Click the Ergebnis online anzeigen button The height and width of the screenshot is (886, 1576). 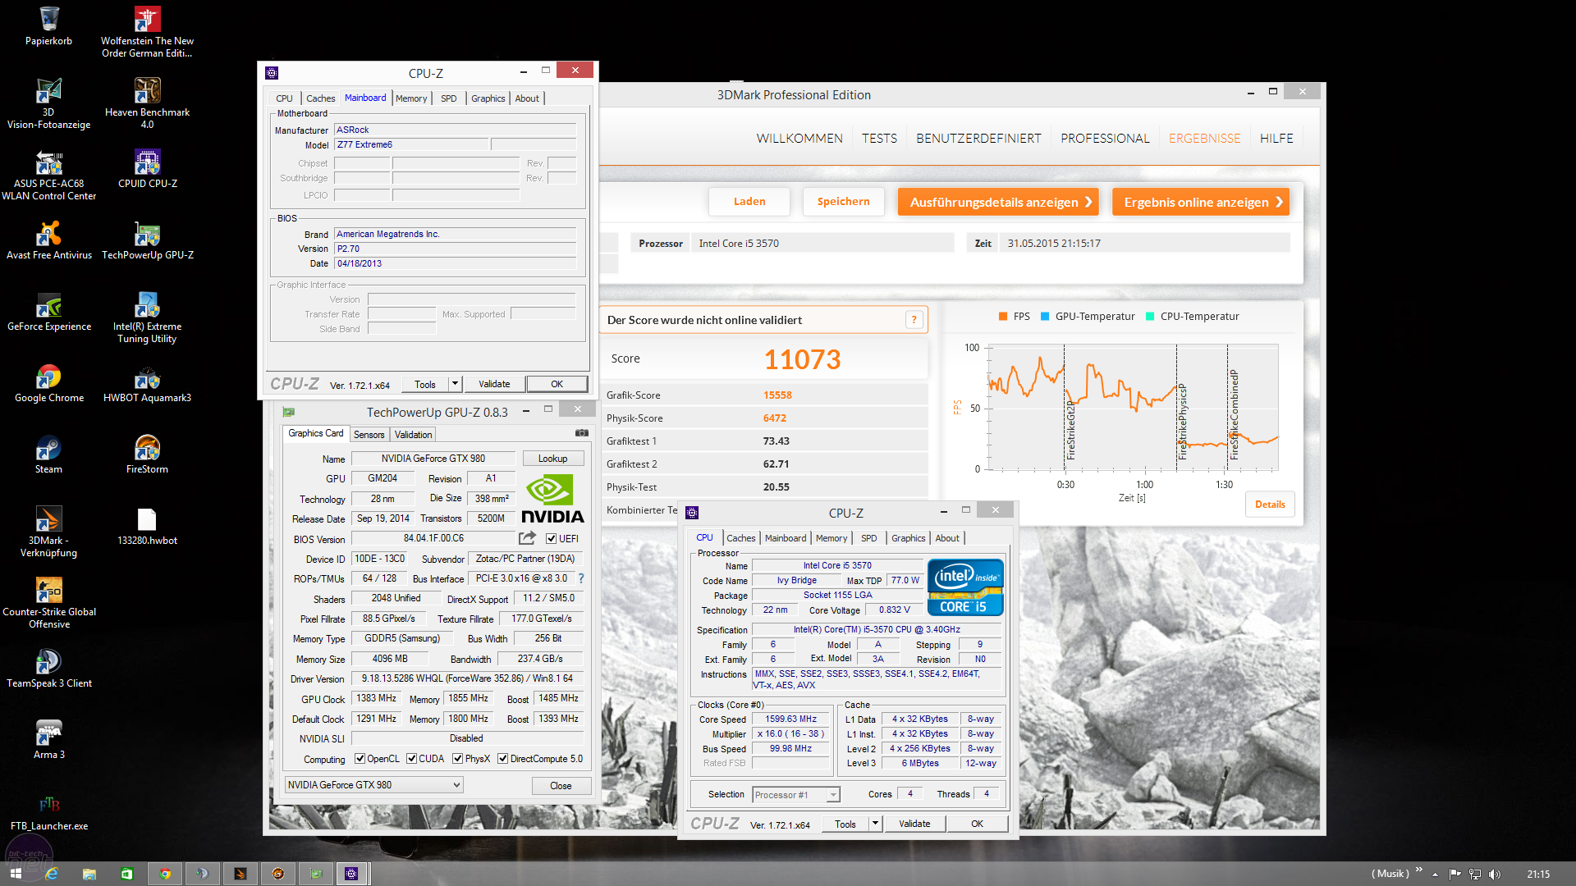pyautogui.click(x=1200, y=202)
